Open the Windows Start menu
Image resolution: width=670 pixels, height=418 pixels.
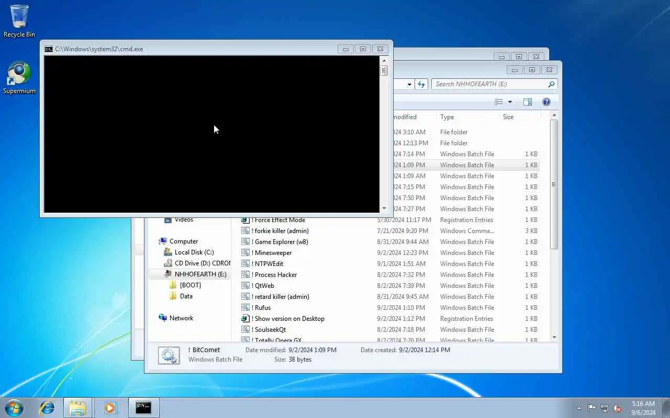tap(14, 408)
